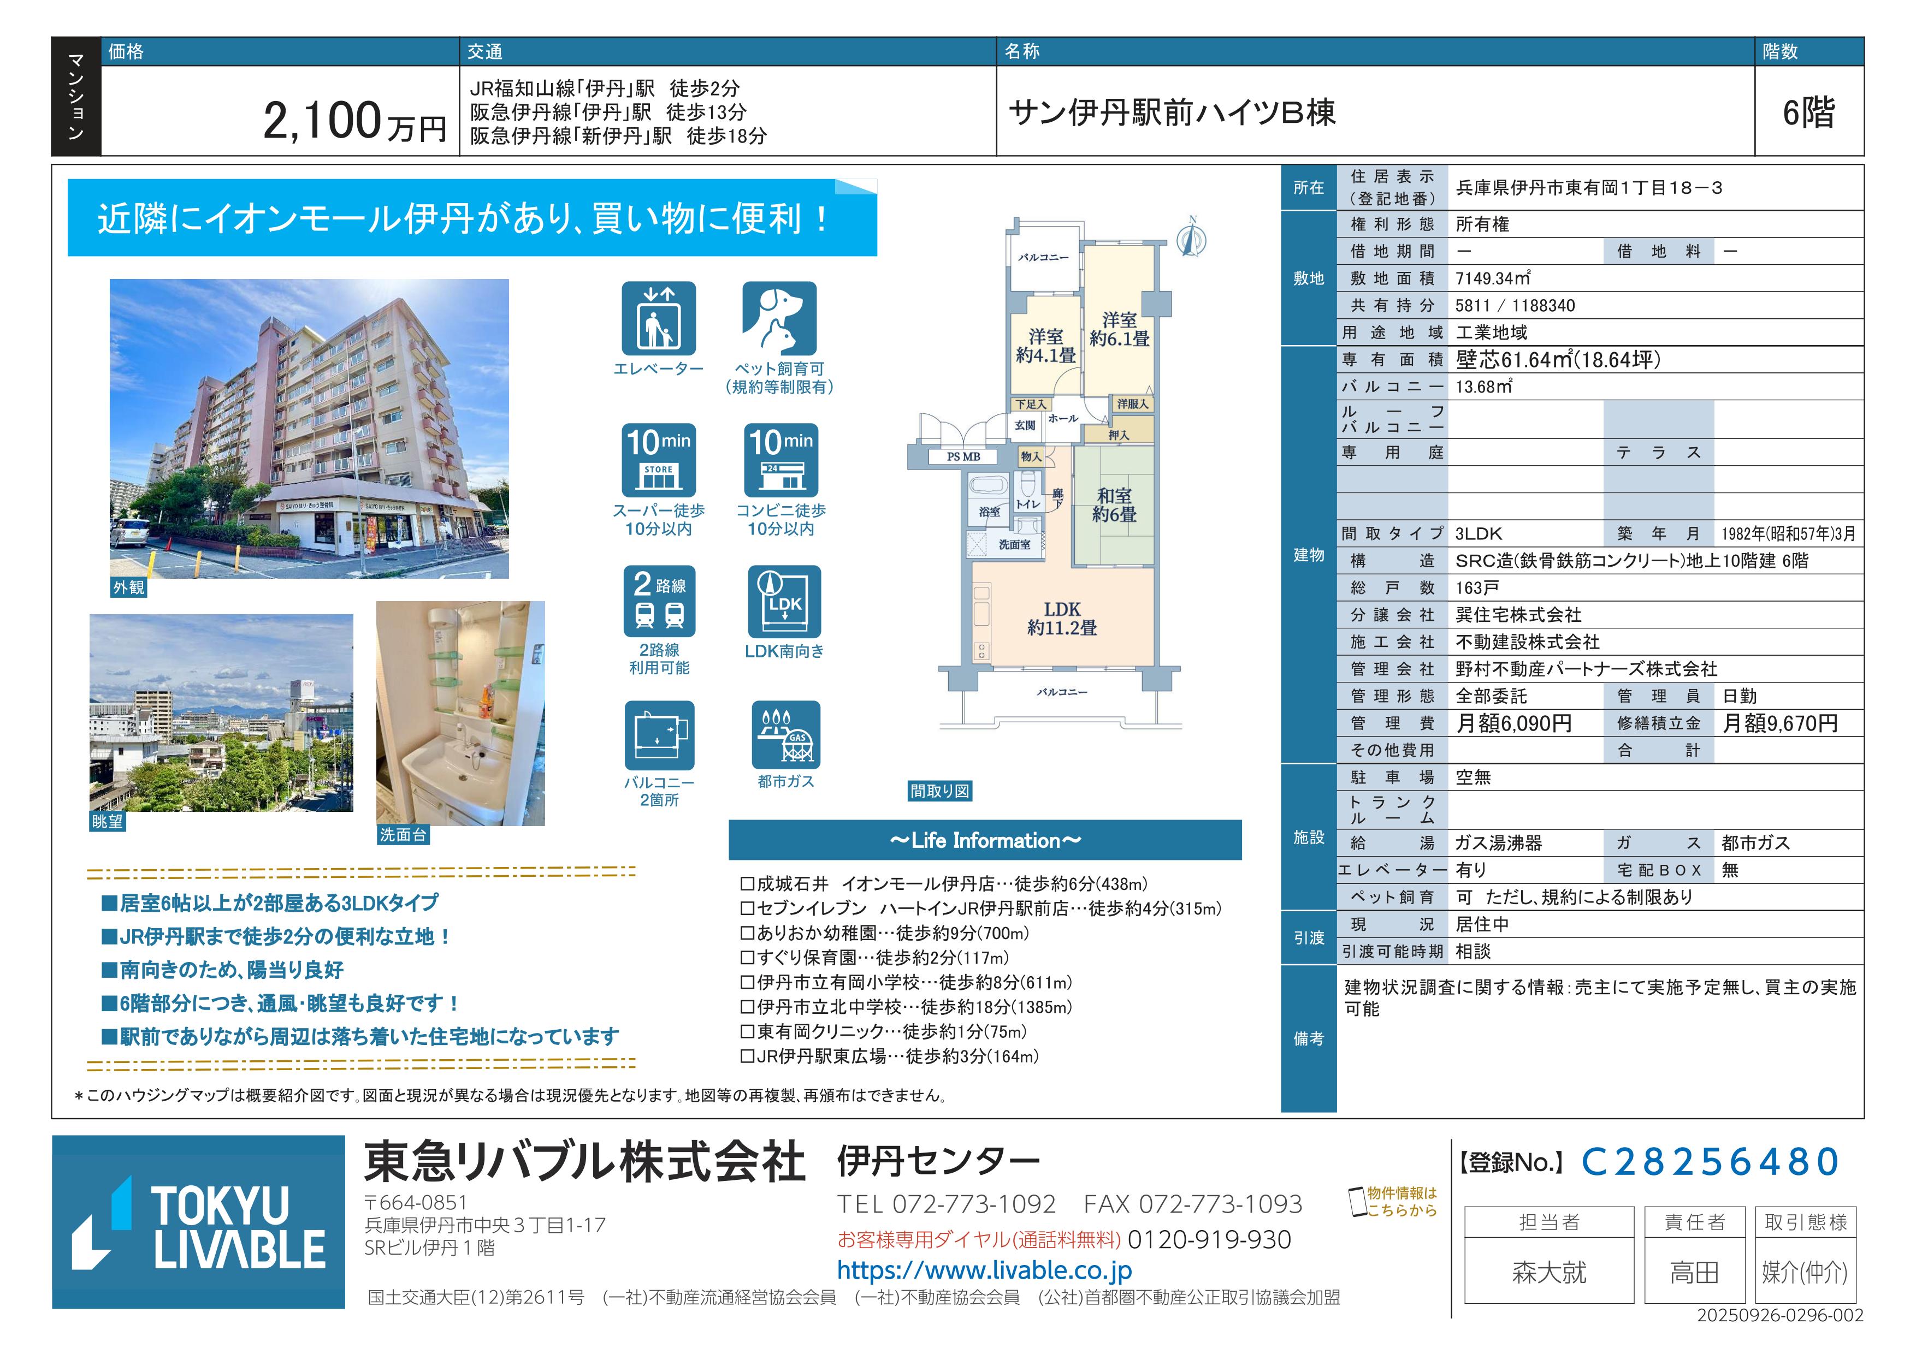1916x1354 pixels.
Task: Click the elevator (エレベーター) feature icon
Action: pyautogui.click(x=658, y=319)
